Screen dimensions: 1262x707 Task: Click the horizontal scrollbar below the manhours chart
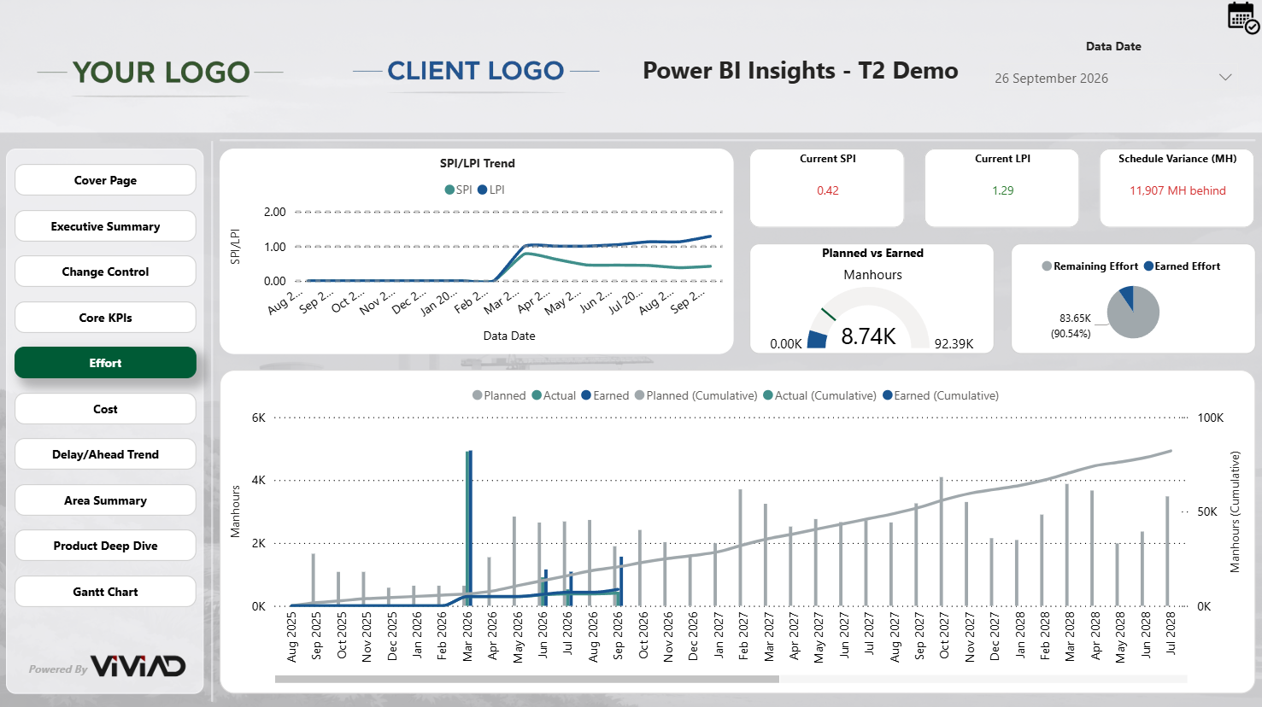point(526,680)
